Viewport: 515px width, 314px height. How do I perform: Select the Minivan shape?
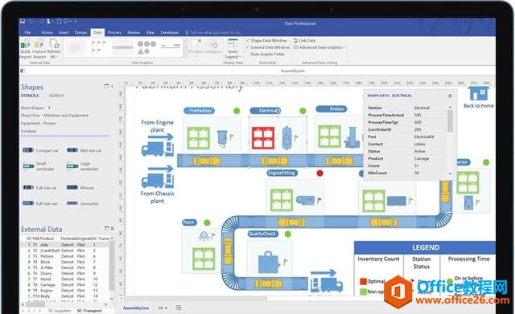click(80, 187)
